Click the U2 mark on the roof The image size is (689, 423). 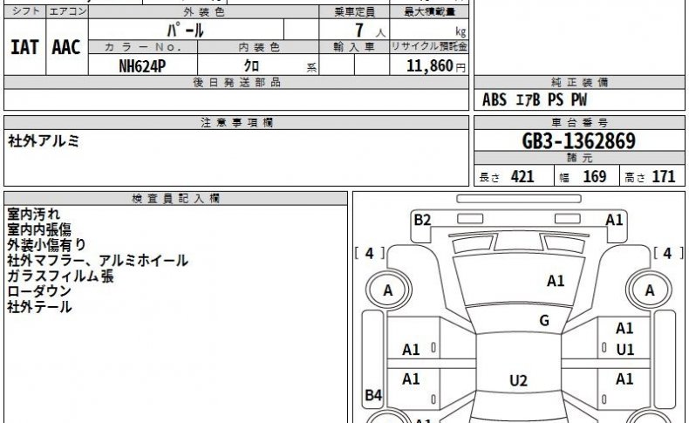(518, 380)
